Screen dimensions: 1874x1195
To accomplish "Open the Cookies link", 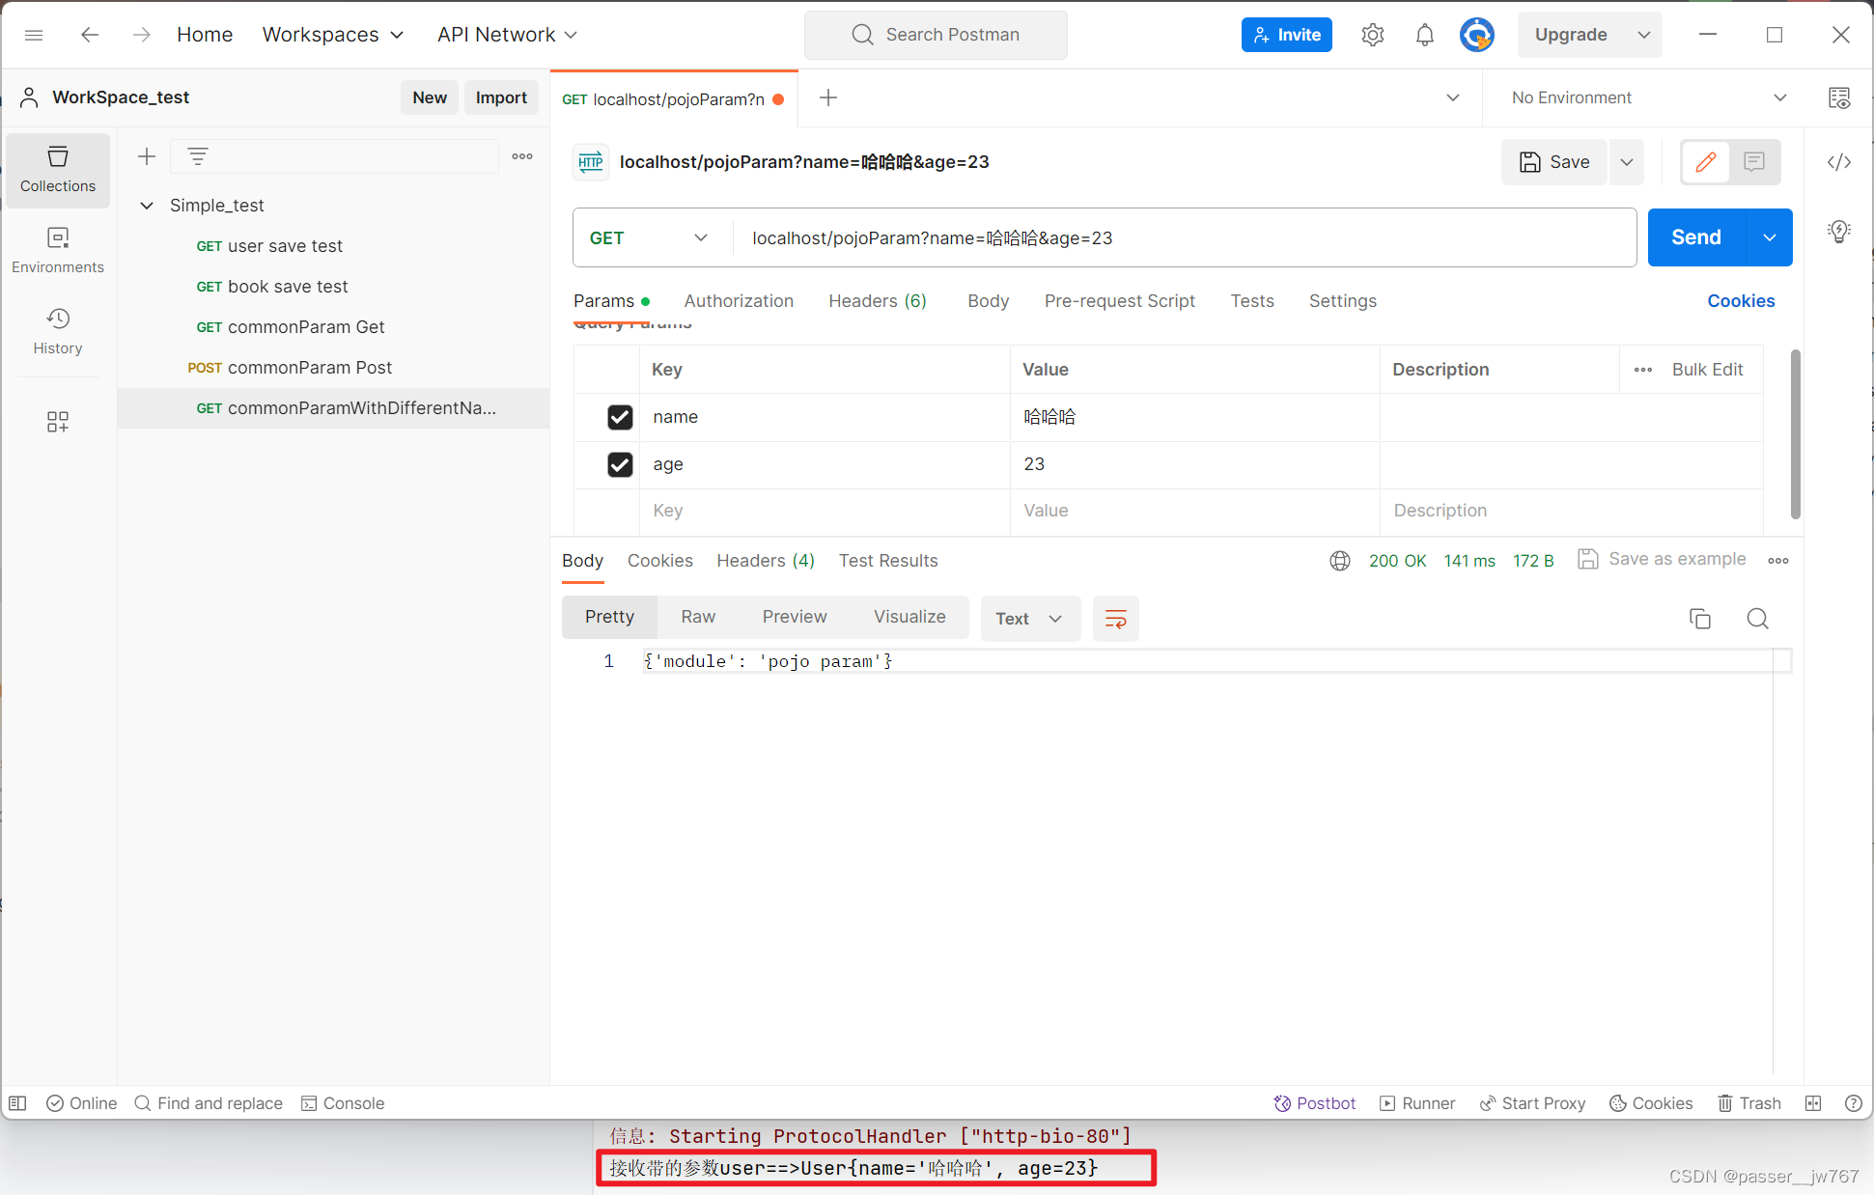I will [1741, 301].
